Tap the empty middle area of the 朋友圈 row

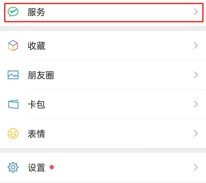click(x=124, y=75)
